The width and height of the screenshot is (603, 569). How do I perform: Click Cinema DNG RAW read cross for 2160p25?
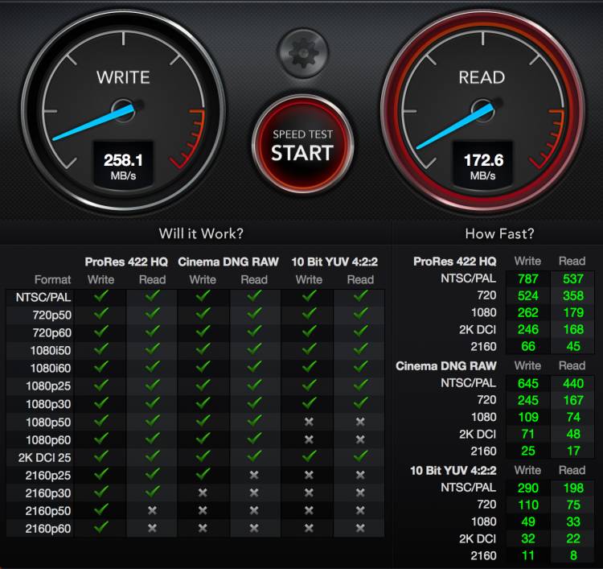click(254, 475)
